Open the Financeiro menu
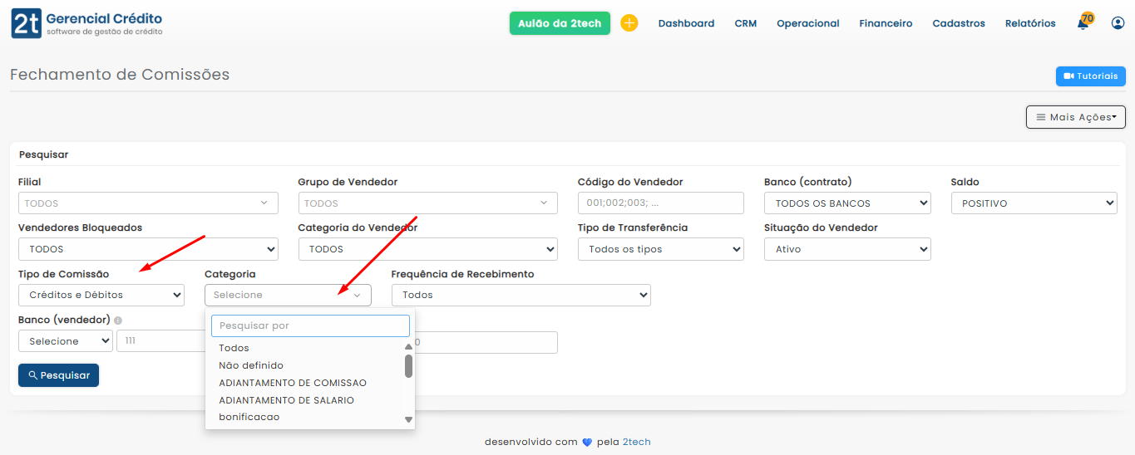The image size is (1135, 455). (886, 23)
